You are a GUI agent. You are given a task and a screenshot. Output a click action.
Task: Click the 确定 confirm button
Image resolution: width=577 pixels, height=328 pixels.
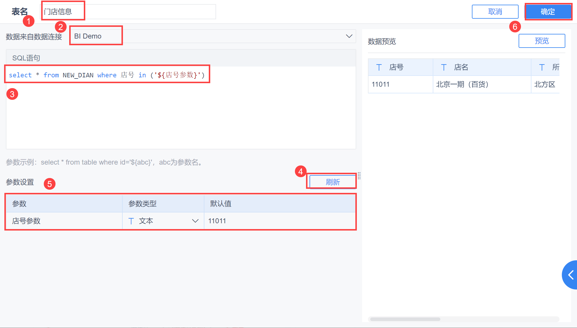coord(548,12)
